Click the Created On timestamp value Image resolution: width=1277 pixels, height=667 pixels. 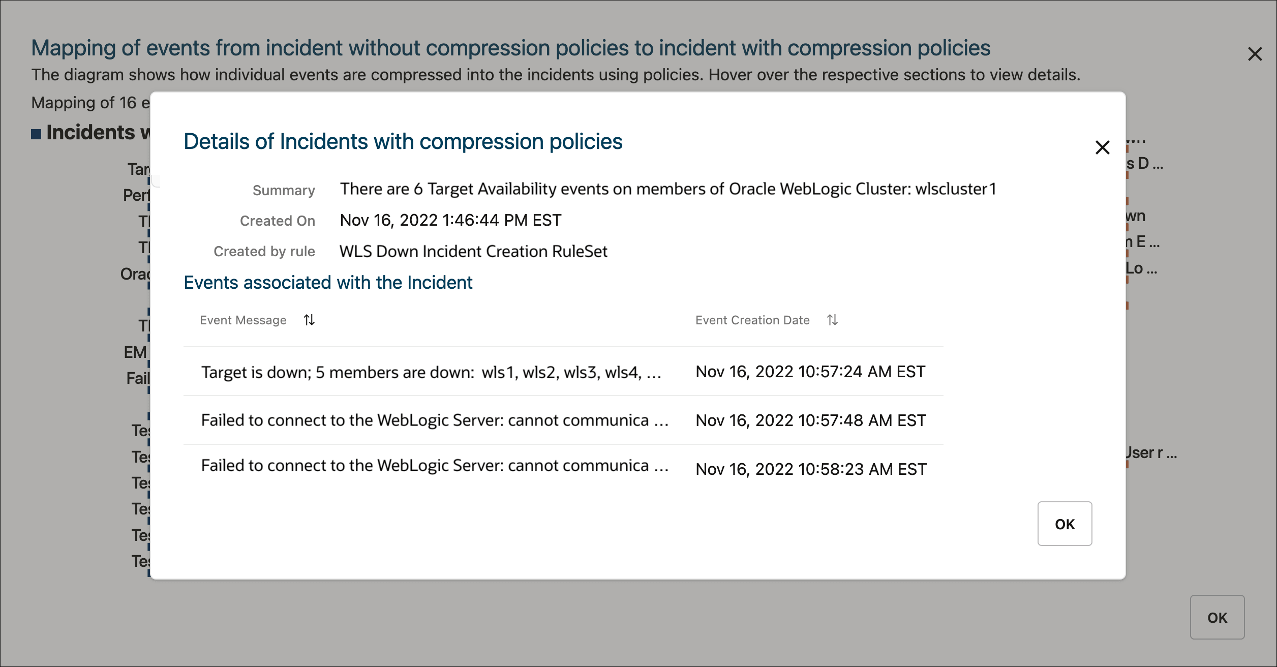(450, 220)
